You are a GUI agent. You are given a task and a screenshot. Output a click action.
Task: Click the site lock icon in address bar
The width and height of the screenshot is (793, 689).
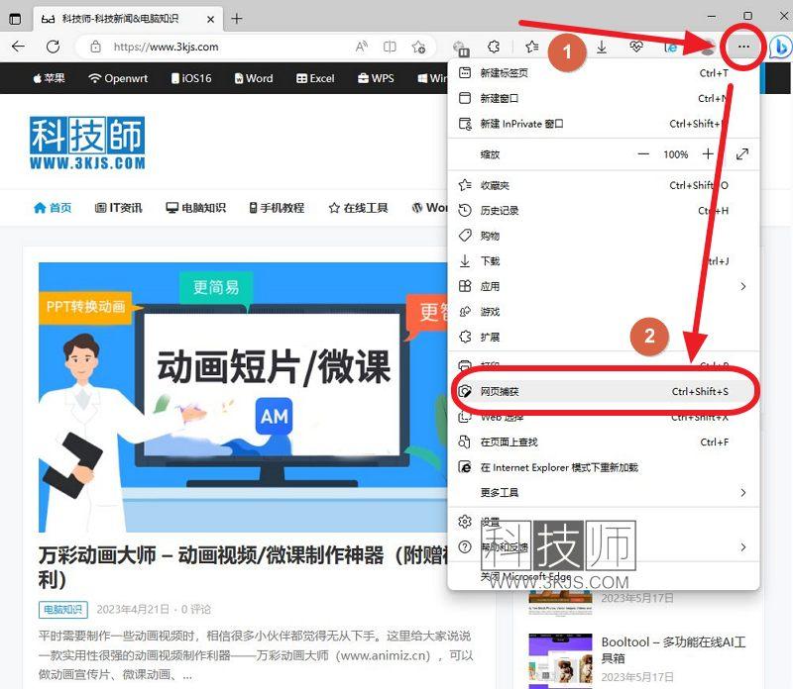point(95,47)
